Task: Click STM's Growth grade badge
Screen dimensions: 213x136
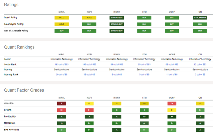Action: 144,110
